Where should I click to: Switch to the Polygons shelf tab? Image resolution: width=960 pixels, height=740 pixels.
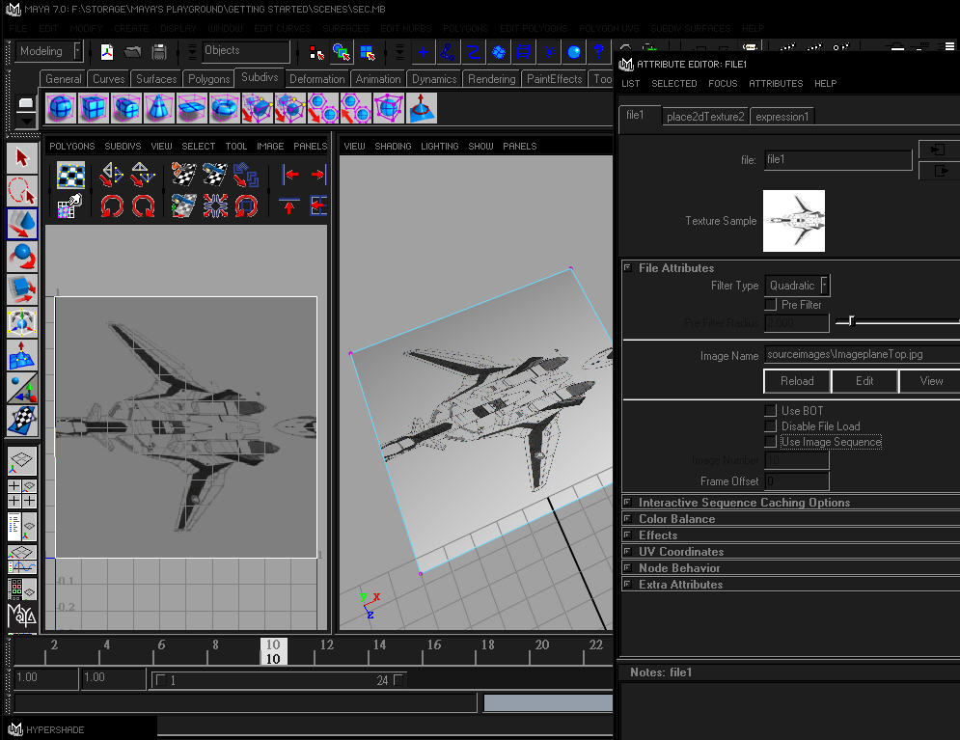coord(208,79)
